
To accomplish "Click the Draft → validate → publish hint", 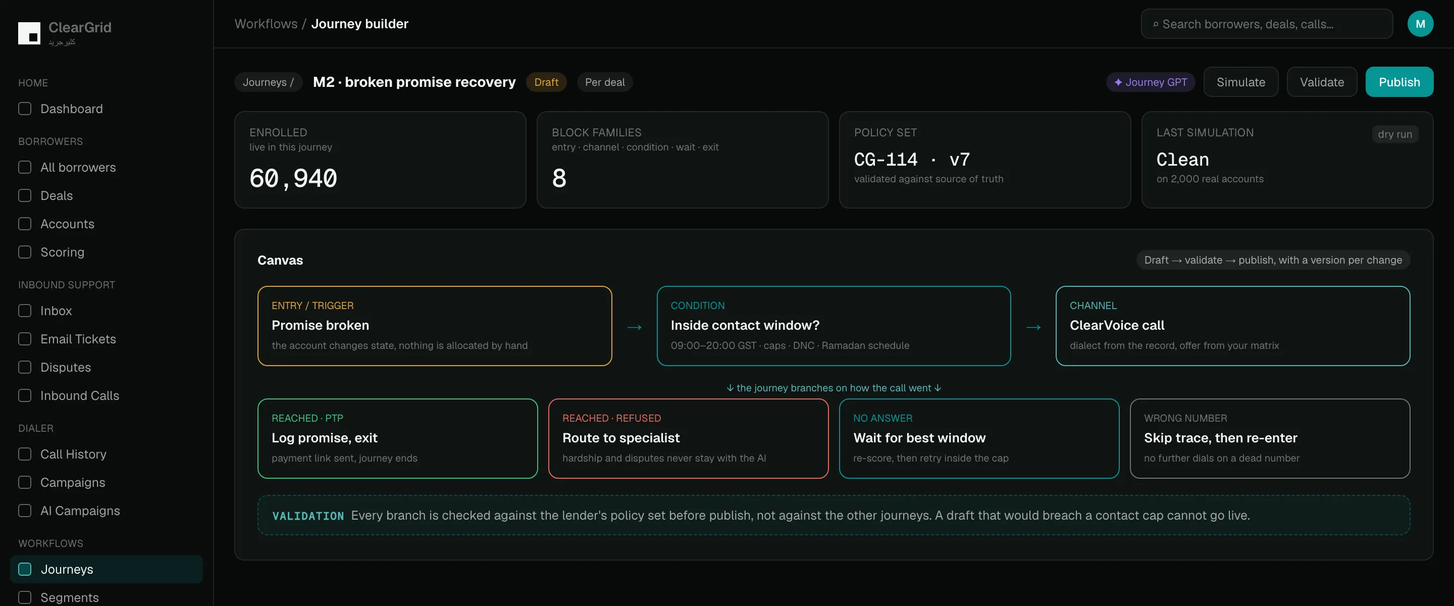I will (x=1273, y=260).
